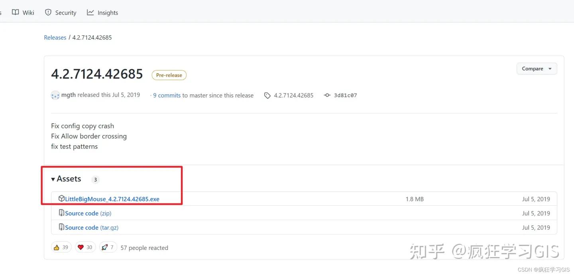The width and height of the screenshot is (574, 275).
Task: Toggle the heart reaction showing 30
Action: click(85, 247)
